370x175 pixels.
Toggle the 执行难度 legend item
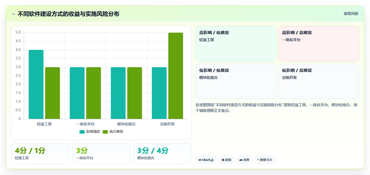[113, 132]
